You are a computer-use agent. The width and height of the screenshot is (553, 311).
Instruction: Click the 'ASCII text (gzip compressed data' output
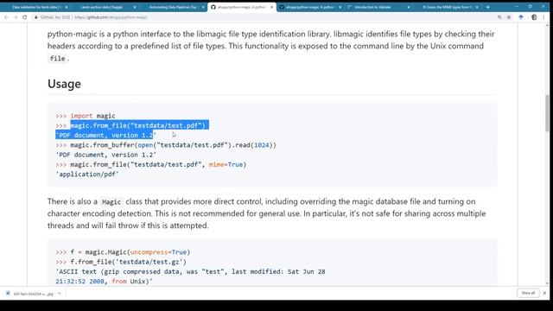(190, 272)
